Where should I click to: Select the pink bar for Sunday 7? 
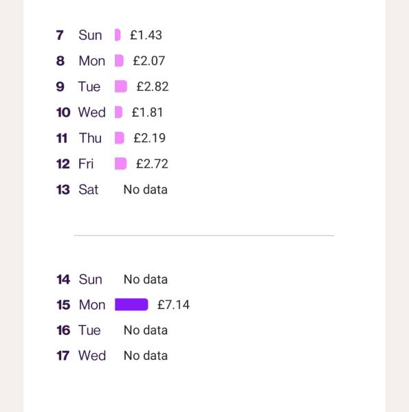[x=118, y=35]
